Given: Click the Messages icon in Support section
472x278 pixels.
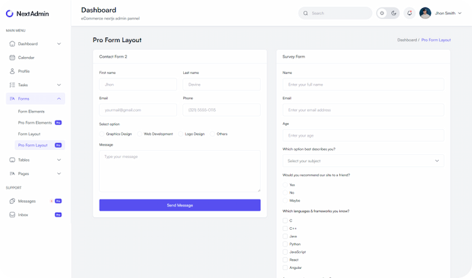Looking at the screenshot, I should [x=12, y=201].
